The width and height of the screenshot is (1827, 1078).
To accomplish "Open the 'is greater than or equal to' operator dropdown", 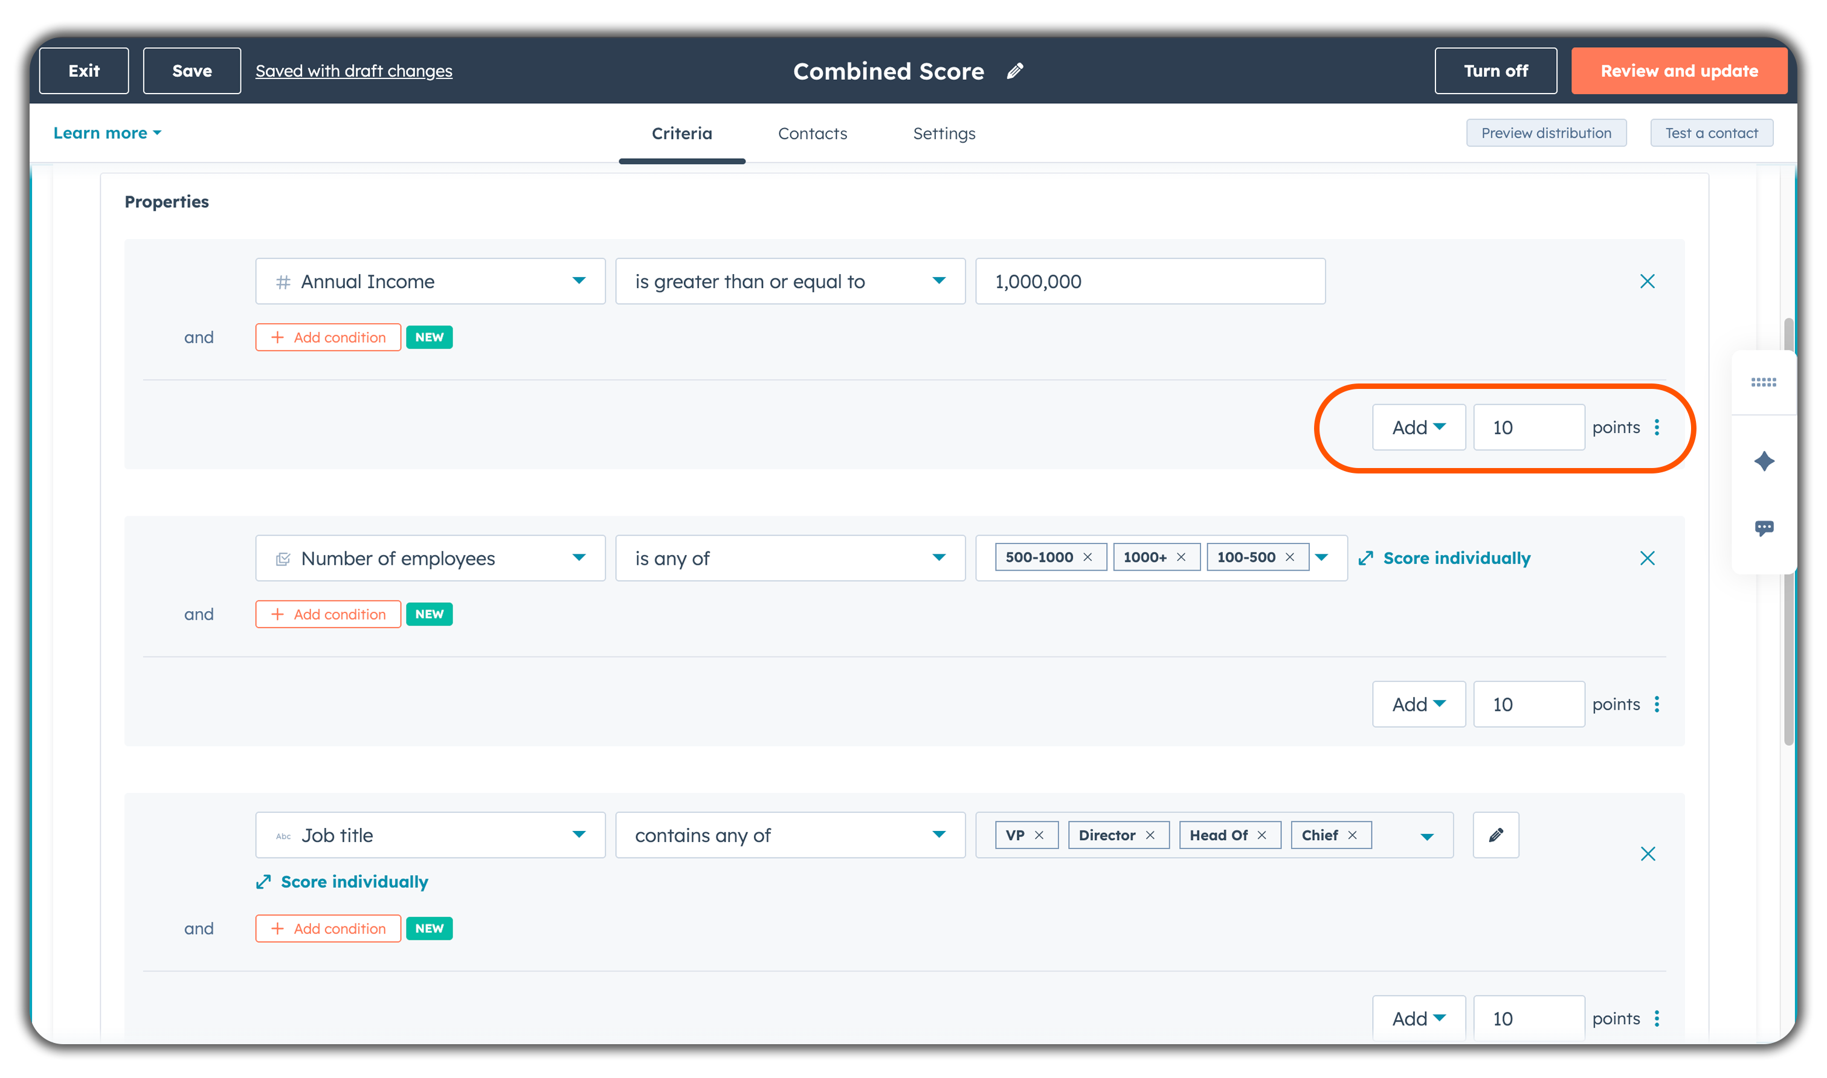I will pos(790,281).
